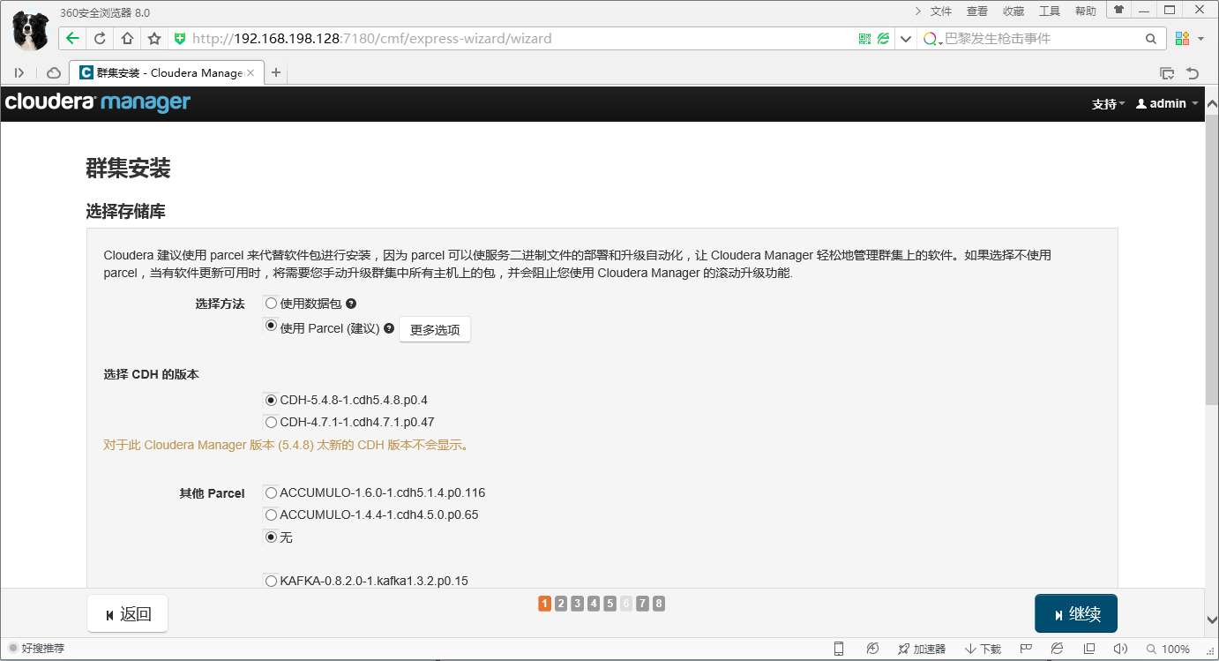The width and height of the screenshot is (1219, 661).
Task: Click the green compatibility mode icon
Action: tap(883, 39)
